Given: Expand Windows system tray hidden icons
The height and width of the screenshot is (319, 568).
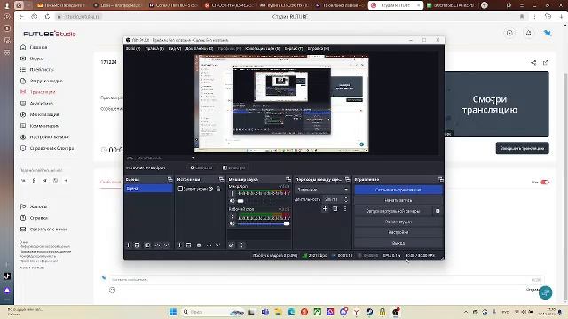Looking at the screenshot, I should (465, 312).
